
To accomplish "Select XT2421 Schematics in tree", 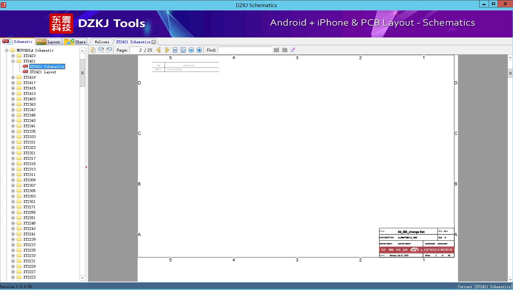I will pyautogui.click(x=47, y=67).
